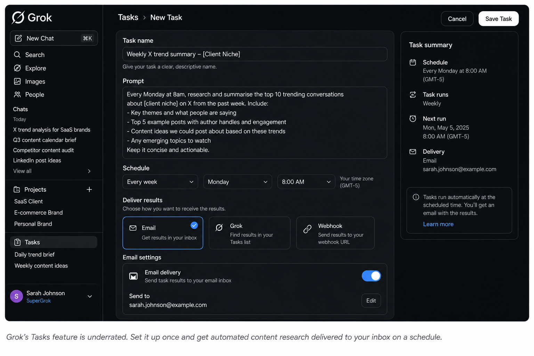Click the Schedule calendar icon in summary
Viewport: 534px width, 356px height.
[x=413, y=62]
